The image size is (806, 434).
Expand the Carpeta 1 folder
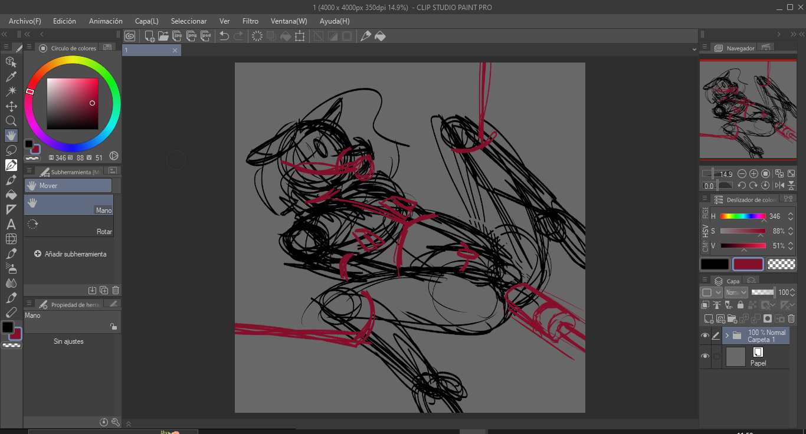727,336
